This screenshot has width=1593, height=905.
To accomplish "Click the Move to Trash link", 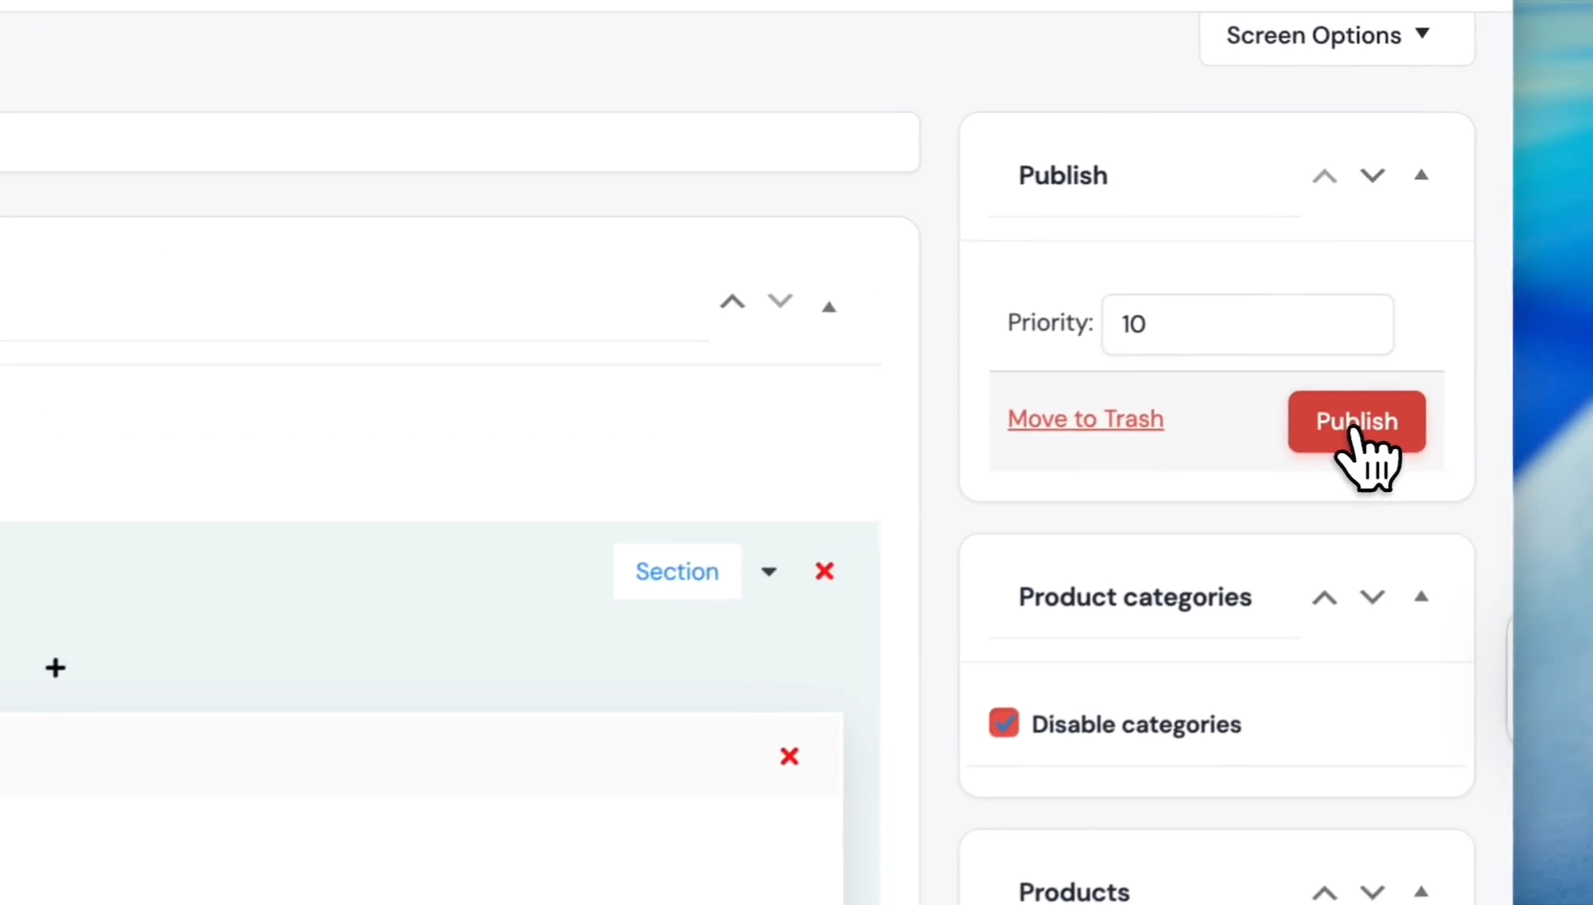I will click(x=1085, y=419).
